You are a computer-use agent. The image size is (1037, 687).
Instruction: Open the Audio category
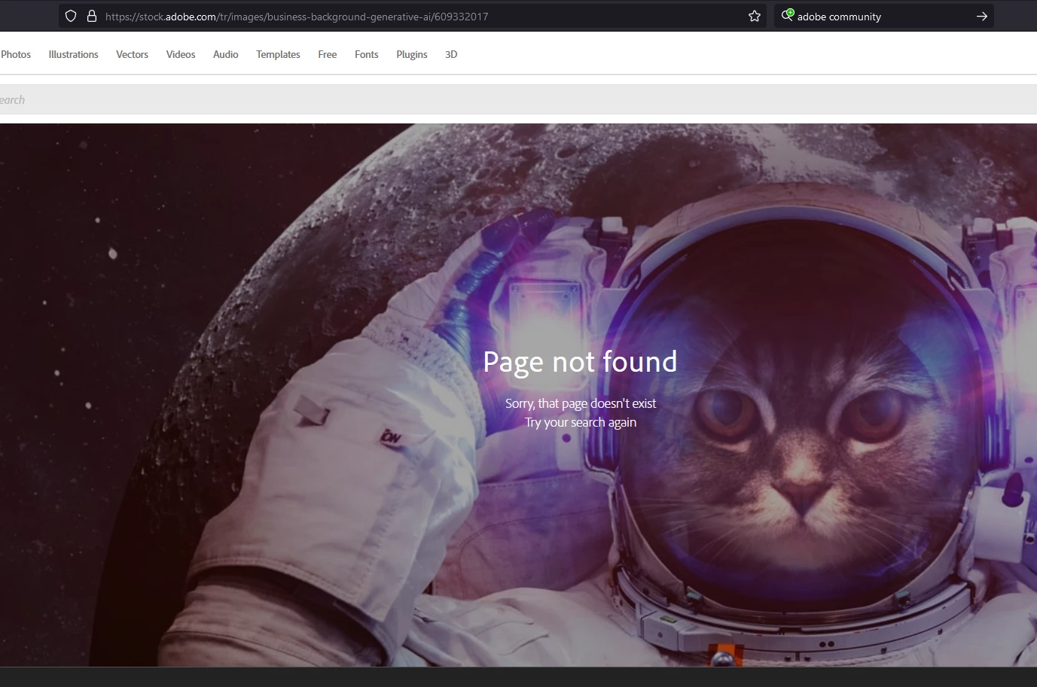tap(225, 54)
